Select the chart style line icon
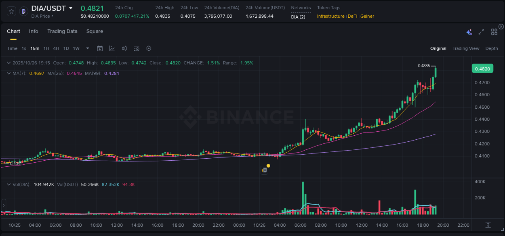 (x=112, y=48)
